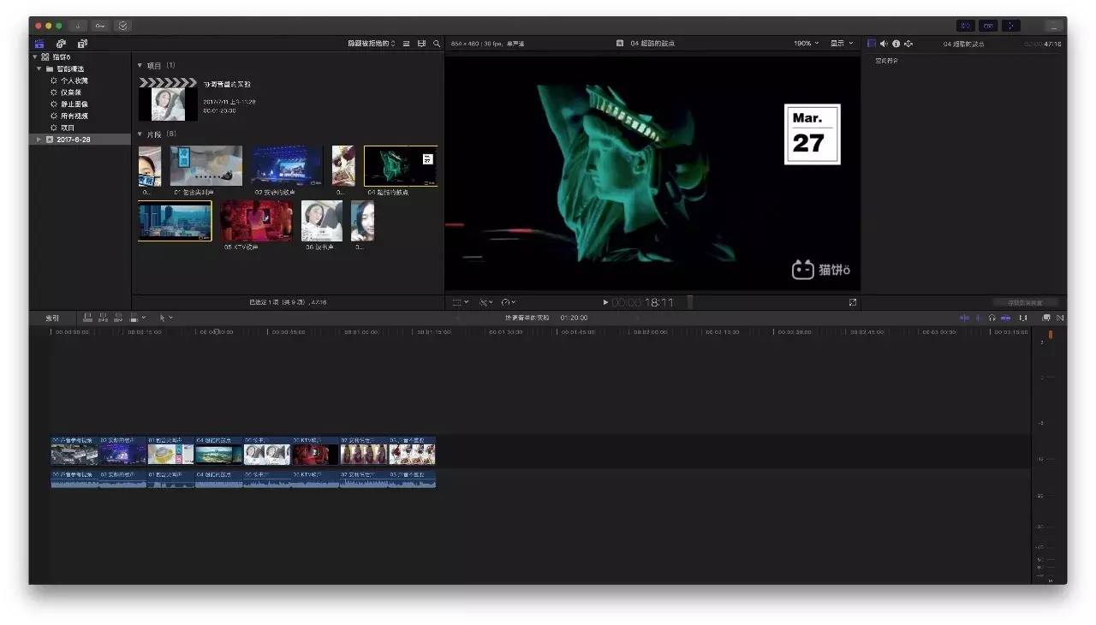
Task: Expand the 2017-6-28 event
Action: [39, 140]
